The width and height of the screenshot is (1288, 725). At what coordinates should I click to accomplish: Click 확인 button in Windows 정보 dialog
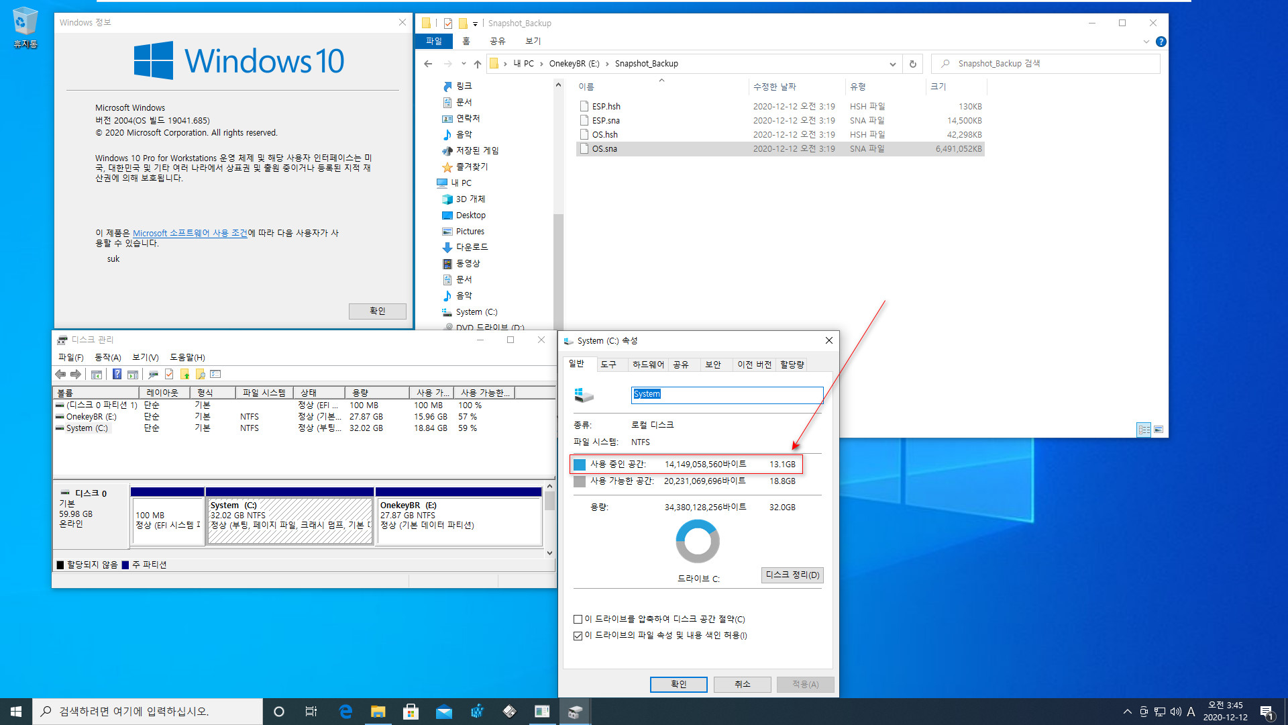pos(377,311)
